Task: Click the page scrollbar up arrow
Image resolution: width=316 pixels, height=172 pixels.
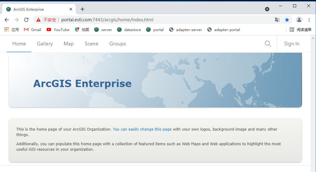Action: [x=313, y=38]
